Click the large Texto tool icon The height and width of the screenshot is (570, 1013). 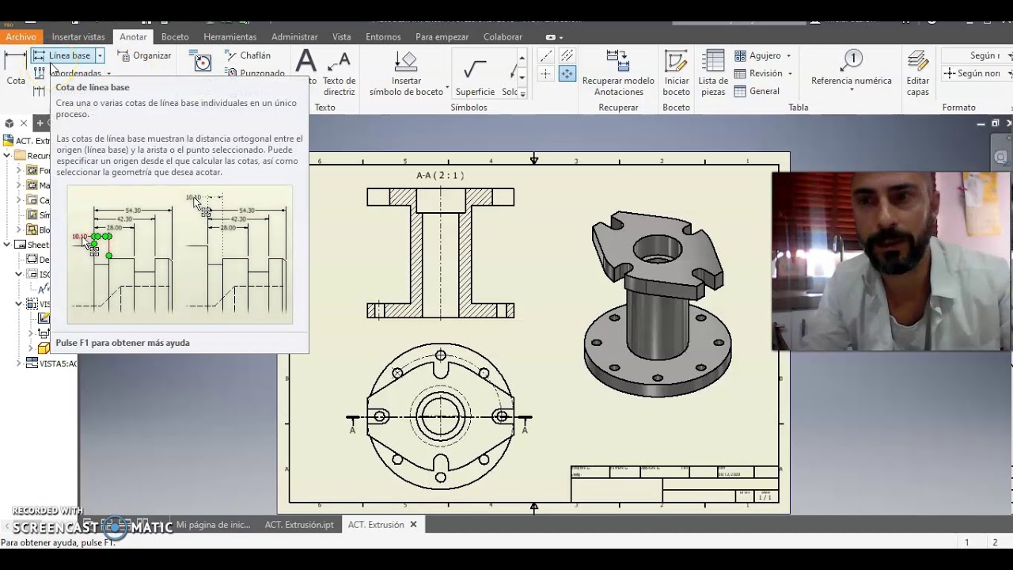click(305, 62)
